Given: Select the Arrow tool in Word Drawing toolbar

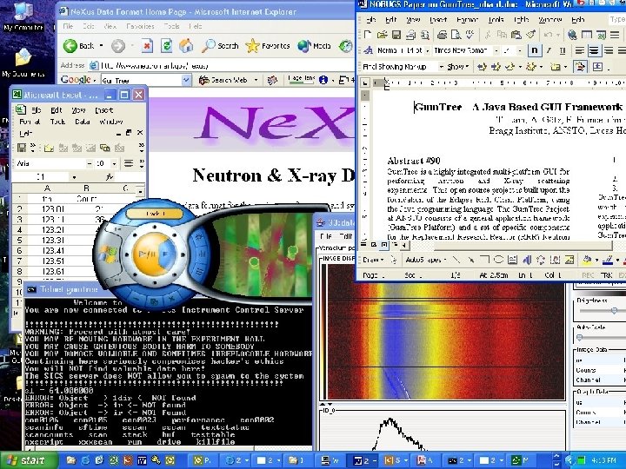Looking at the screenshot, I should coord(470,260).
